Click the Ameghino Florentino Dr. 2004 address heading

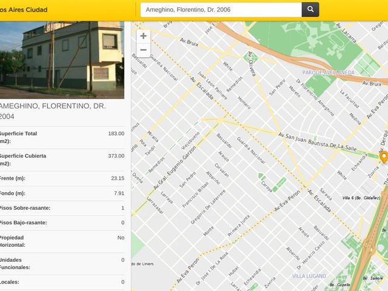coord(53,111)
